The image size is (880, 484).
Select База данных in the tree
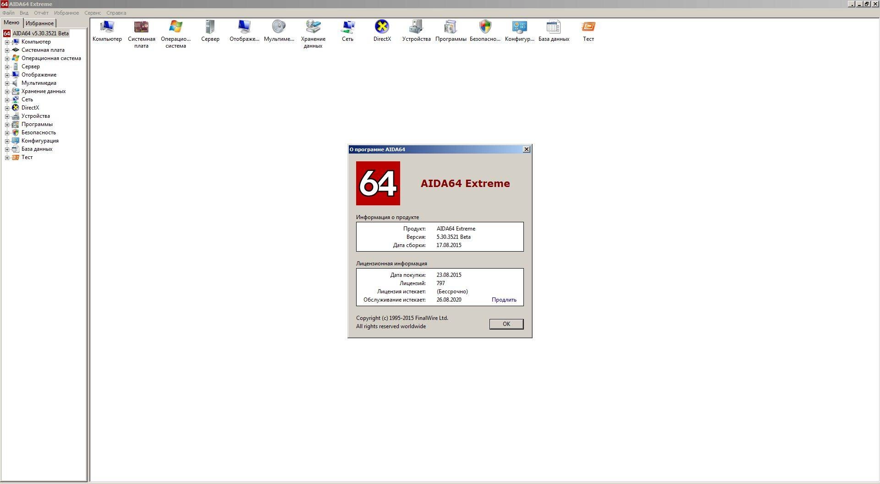(37, 149)
